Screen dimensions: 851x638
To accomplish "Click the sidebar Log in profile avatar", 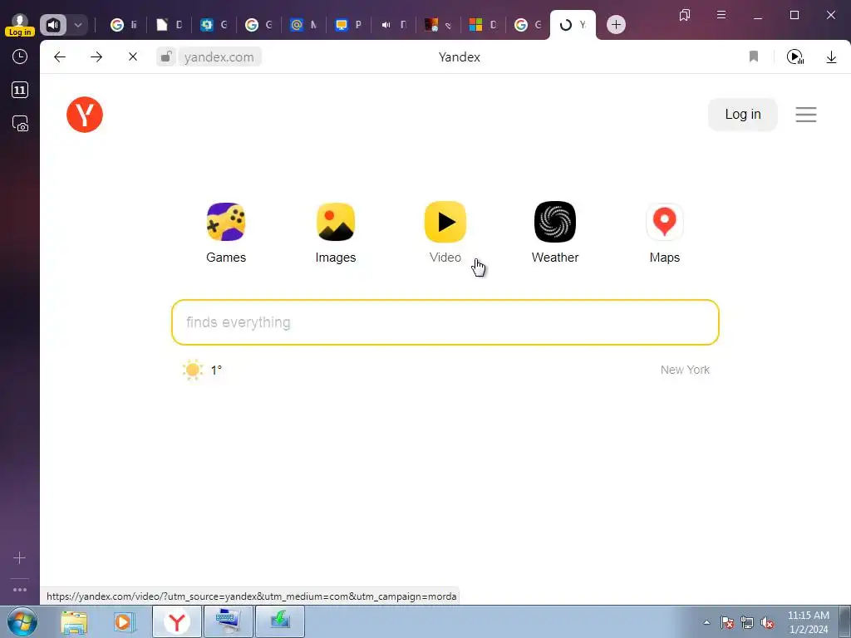I will (20, 24).
